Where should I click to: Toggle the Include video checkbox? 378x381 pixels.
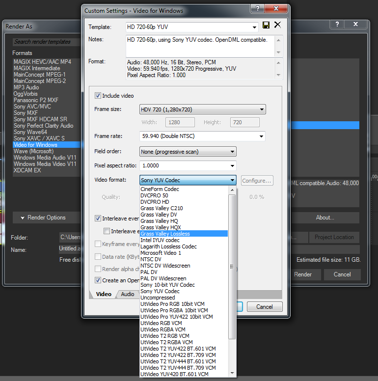pyautogui.click(x=98, y=96)
